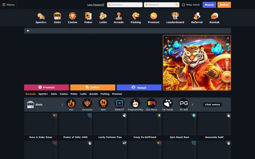Viewport: 255px width, 159px height.
Task: Open the Kontak chat bubble icon
Action: coord(215,16)
